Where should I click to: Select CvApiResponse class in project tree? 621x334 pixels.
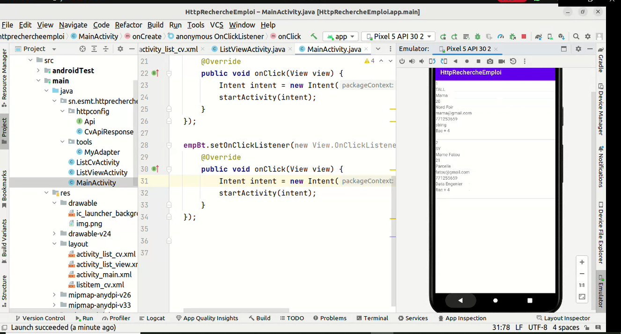pyautogui.click(x=105, y=132)
